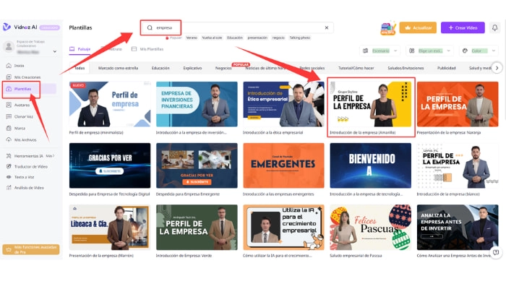Expand Más next to Herramientas IA
The image size is (506, 289).
[x=50, y=156]
